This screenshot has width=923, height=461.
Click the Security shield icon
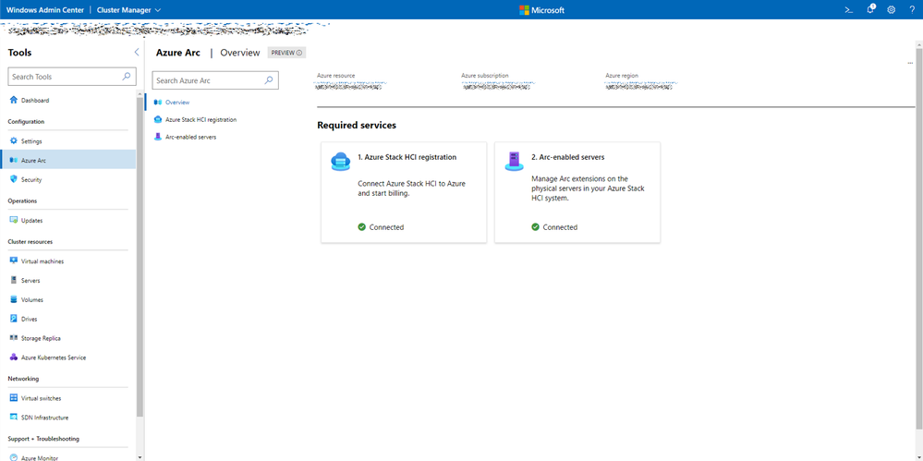pos(14,179)
